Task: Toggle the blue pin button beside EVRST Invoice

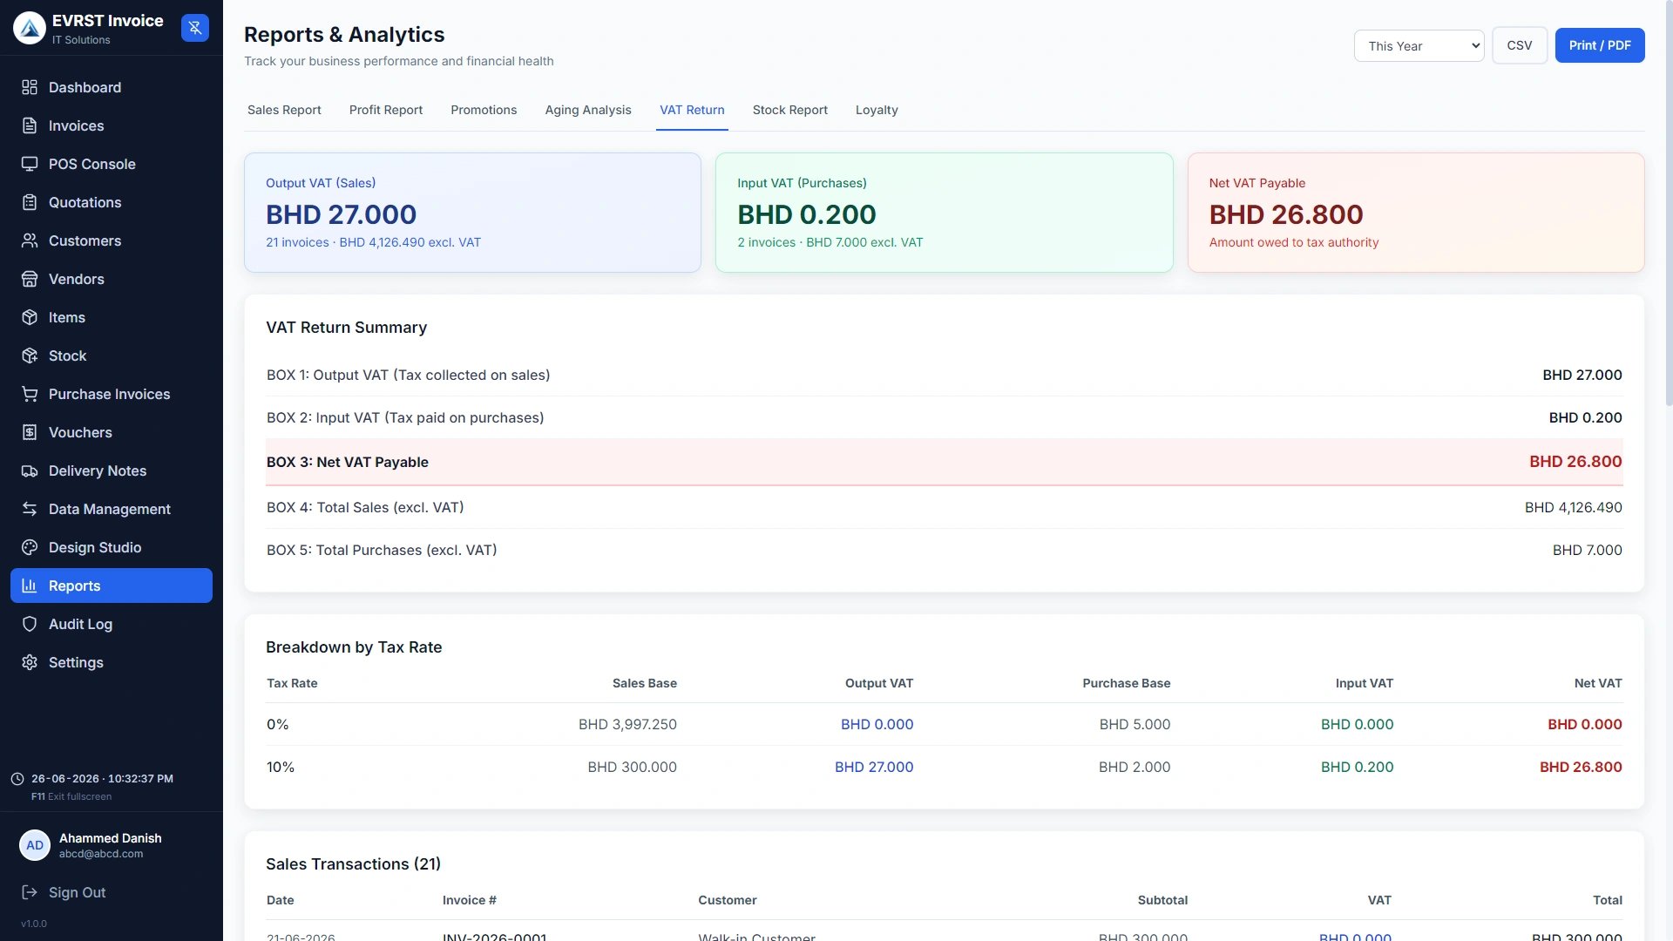Action: 195,28
